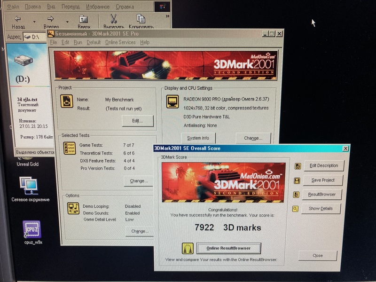
Task: Click the Выделено объектов status bar text
Action: [35, 152]
